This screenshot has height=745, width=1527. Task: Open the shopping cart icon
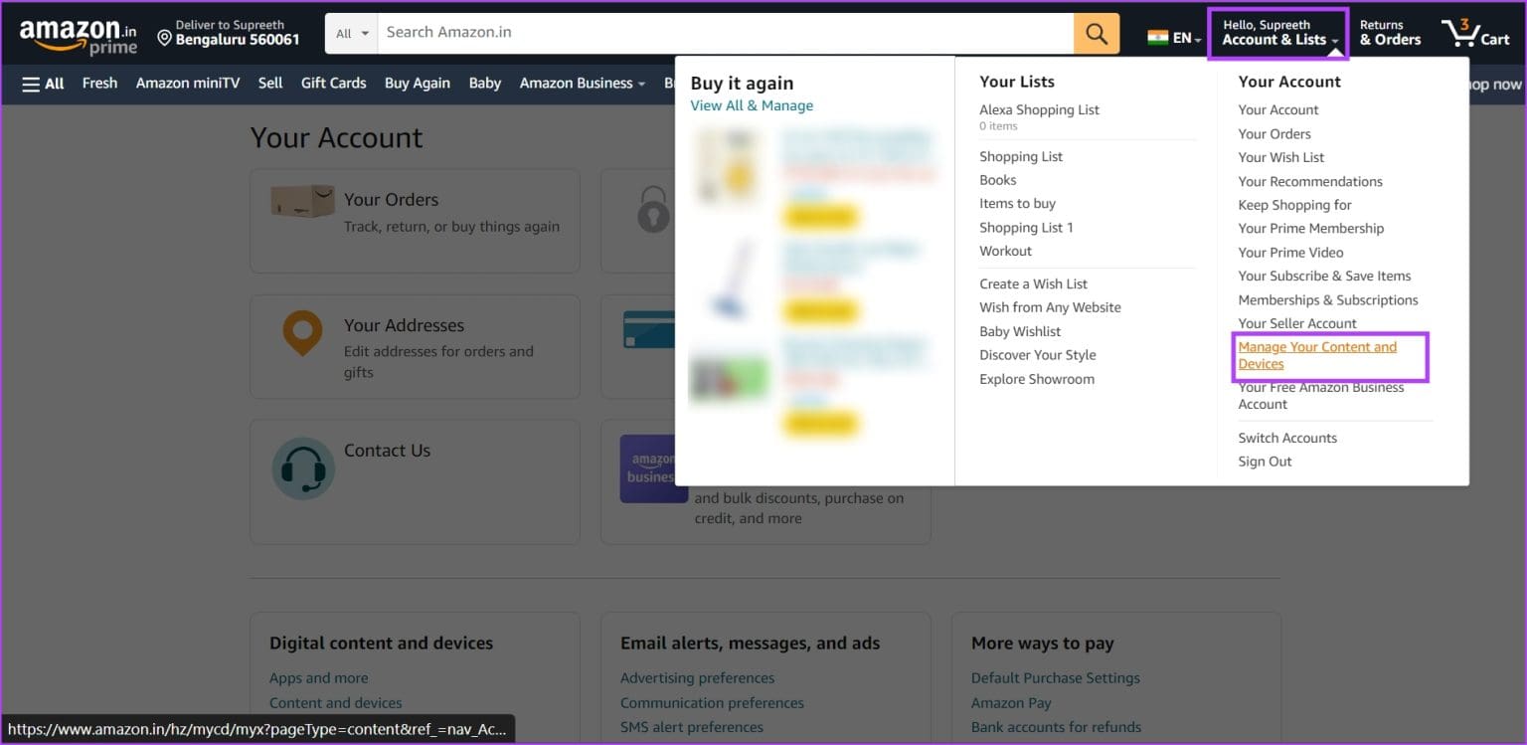tap(1475, 33)
